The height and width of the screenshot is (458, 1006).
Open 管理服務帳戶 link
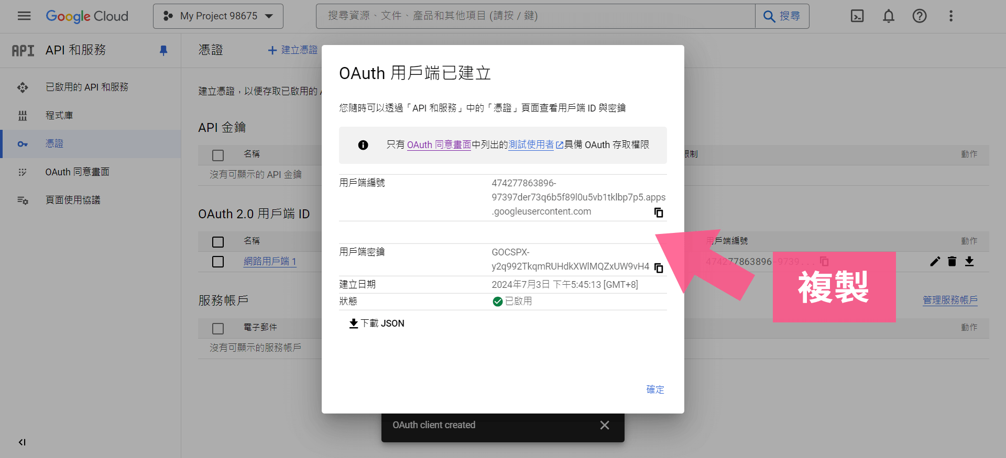(950, 300)
